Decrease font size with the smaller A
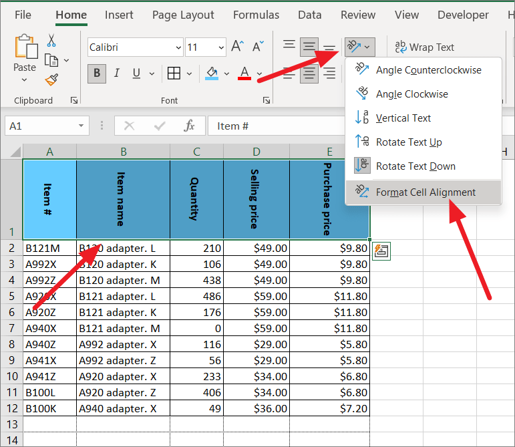This screenshot has width=515, height=447. (258, 46)
